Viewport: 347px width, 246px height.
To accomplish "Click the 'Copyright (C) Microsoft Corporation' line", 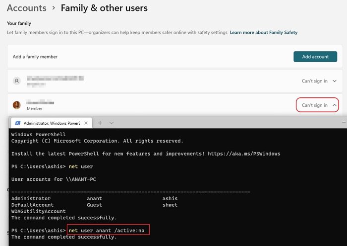I will pyautogui.click(x=97, y=141).
